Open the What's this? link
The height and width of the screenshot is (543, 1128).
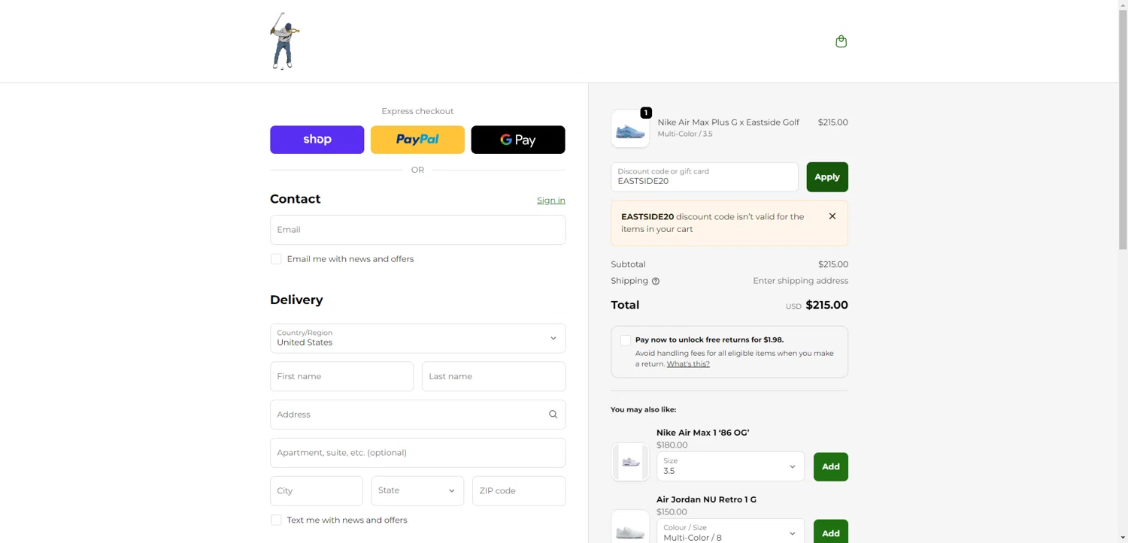pos(688,364)
